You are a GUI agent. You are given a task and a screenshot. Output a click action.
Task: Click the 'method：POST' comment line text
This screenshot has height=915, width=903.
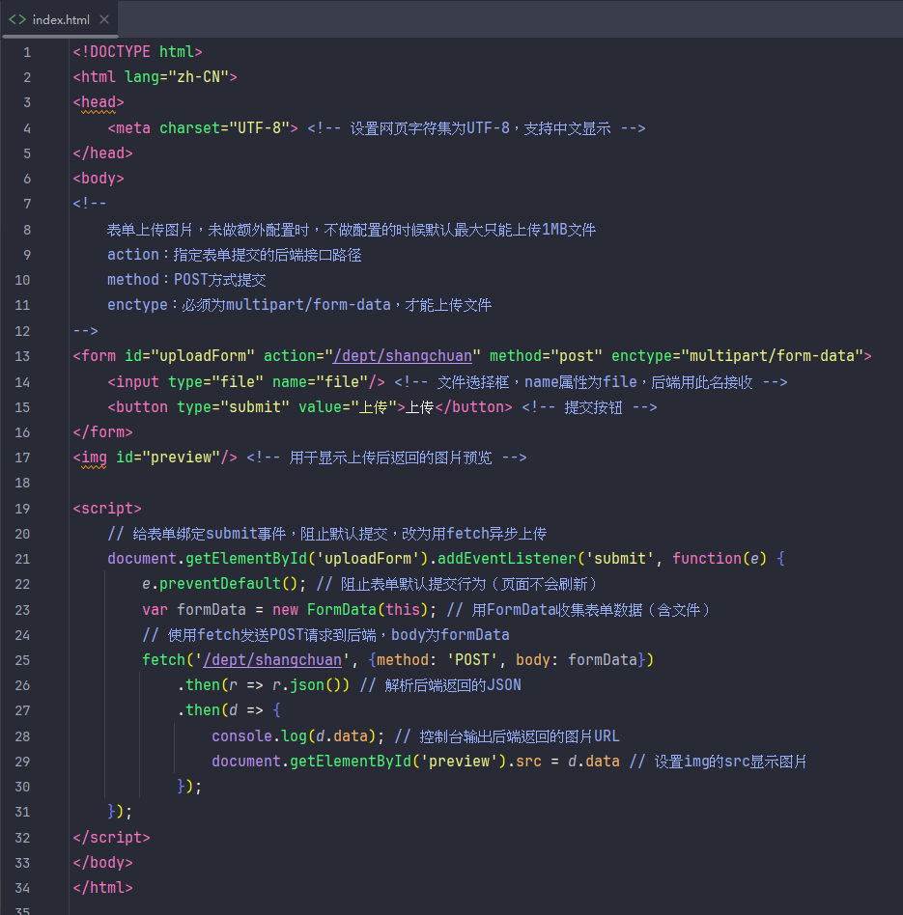pos(186,280)
